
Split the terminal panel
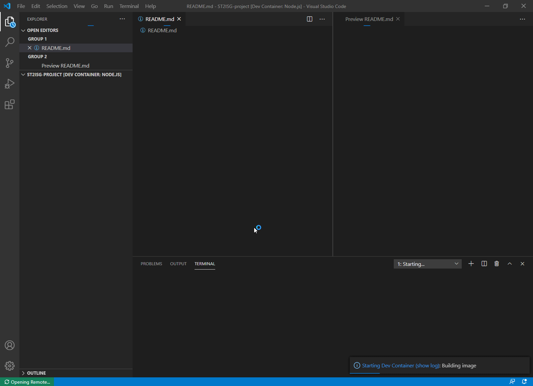(x=484, y=264)
